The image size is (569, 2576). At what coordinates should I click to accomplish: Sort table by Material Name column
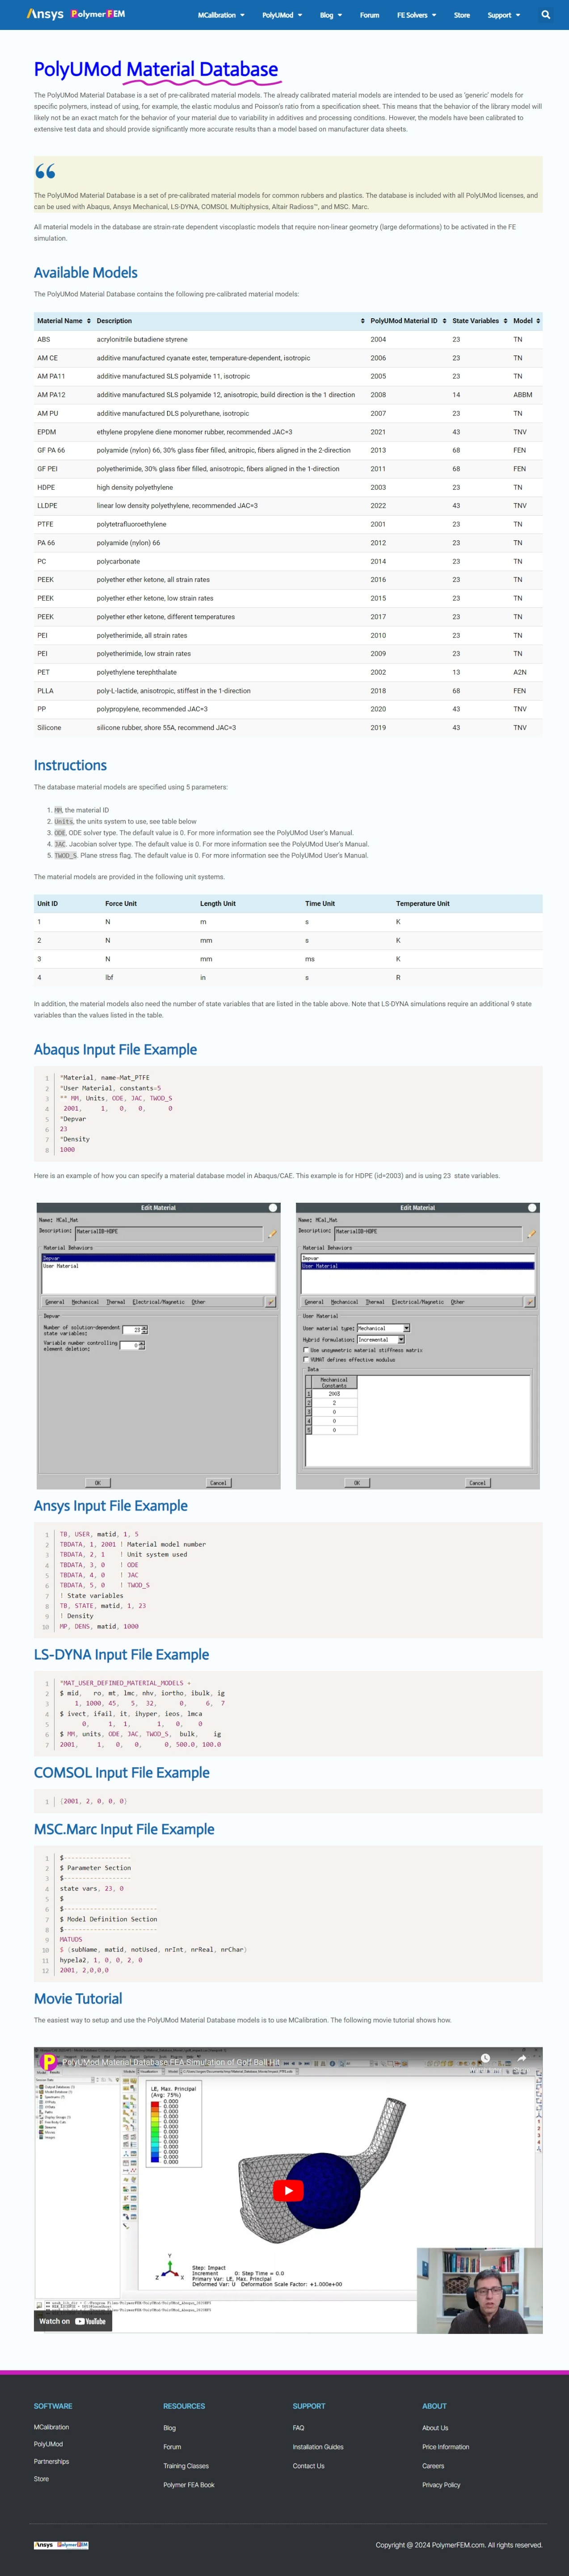pyautogui.click(x=64, y=321)
